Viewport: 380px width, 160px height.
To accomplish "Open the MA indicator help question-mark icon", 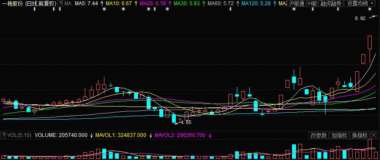I will [60, 3].
